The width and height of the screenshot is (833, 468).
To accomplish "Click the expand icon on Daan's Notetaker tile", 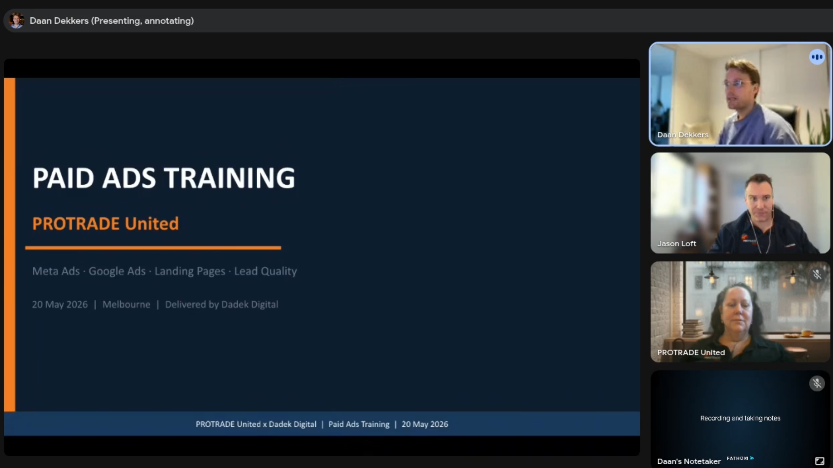I will tap(819, 461).
